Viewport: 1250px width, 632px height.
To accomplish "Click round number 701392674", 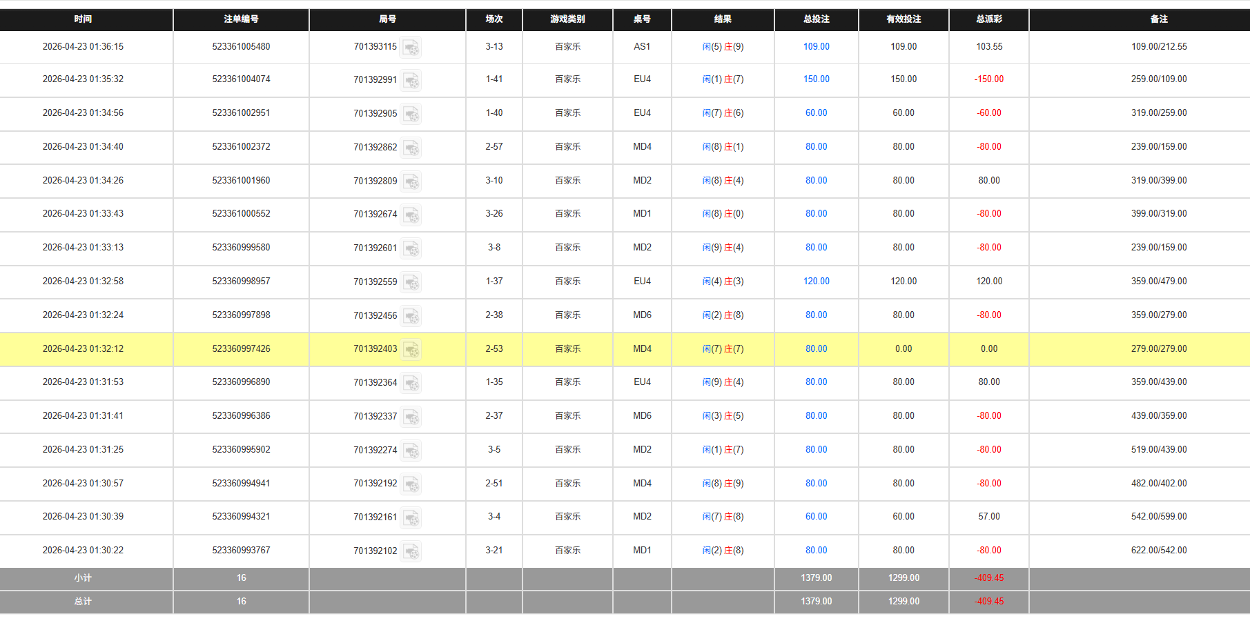I will click(x=375, y=215).
